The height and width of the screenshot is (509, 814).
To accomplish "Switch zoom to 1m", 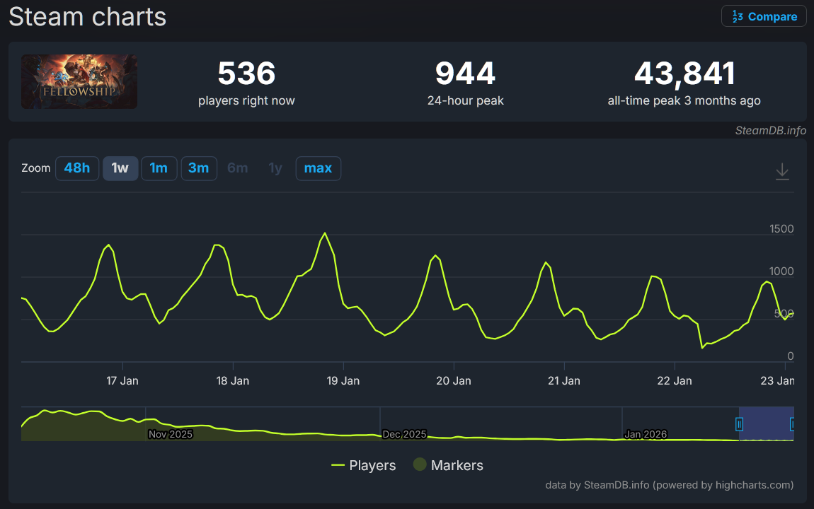I will pos(159,168).
